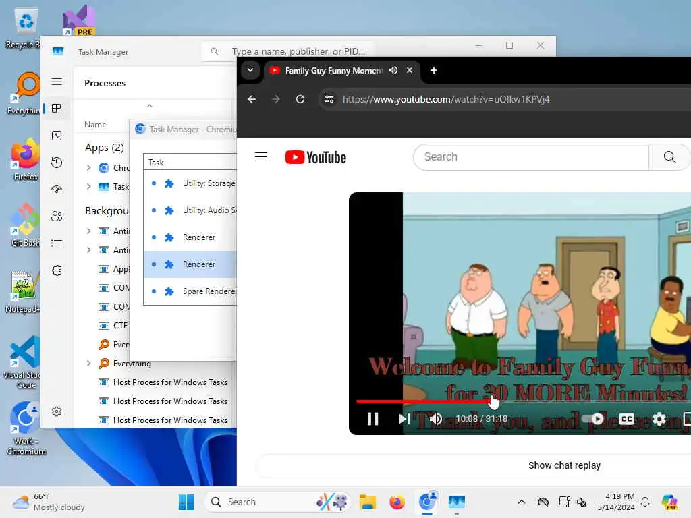691x518 pixels.
Task: Click the YouTube search field
Action: [530, 156]
